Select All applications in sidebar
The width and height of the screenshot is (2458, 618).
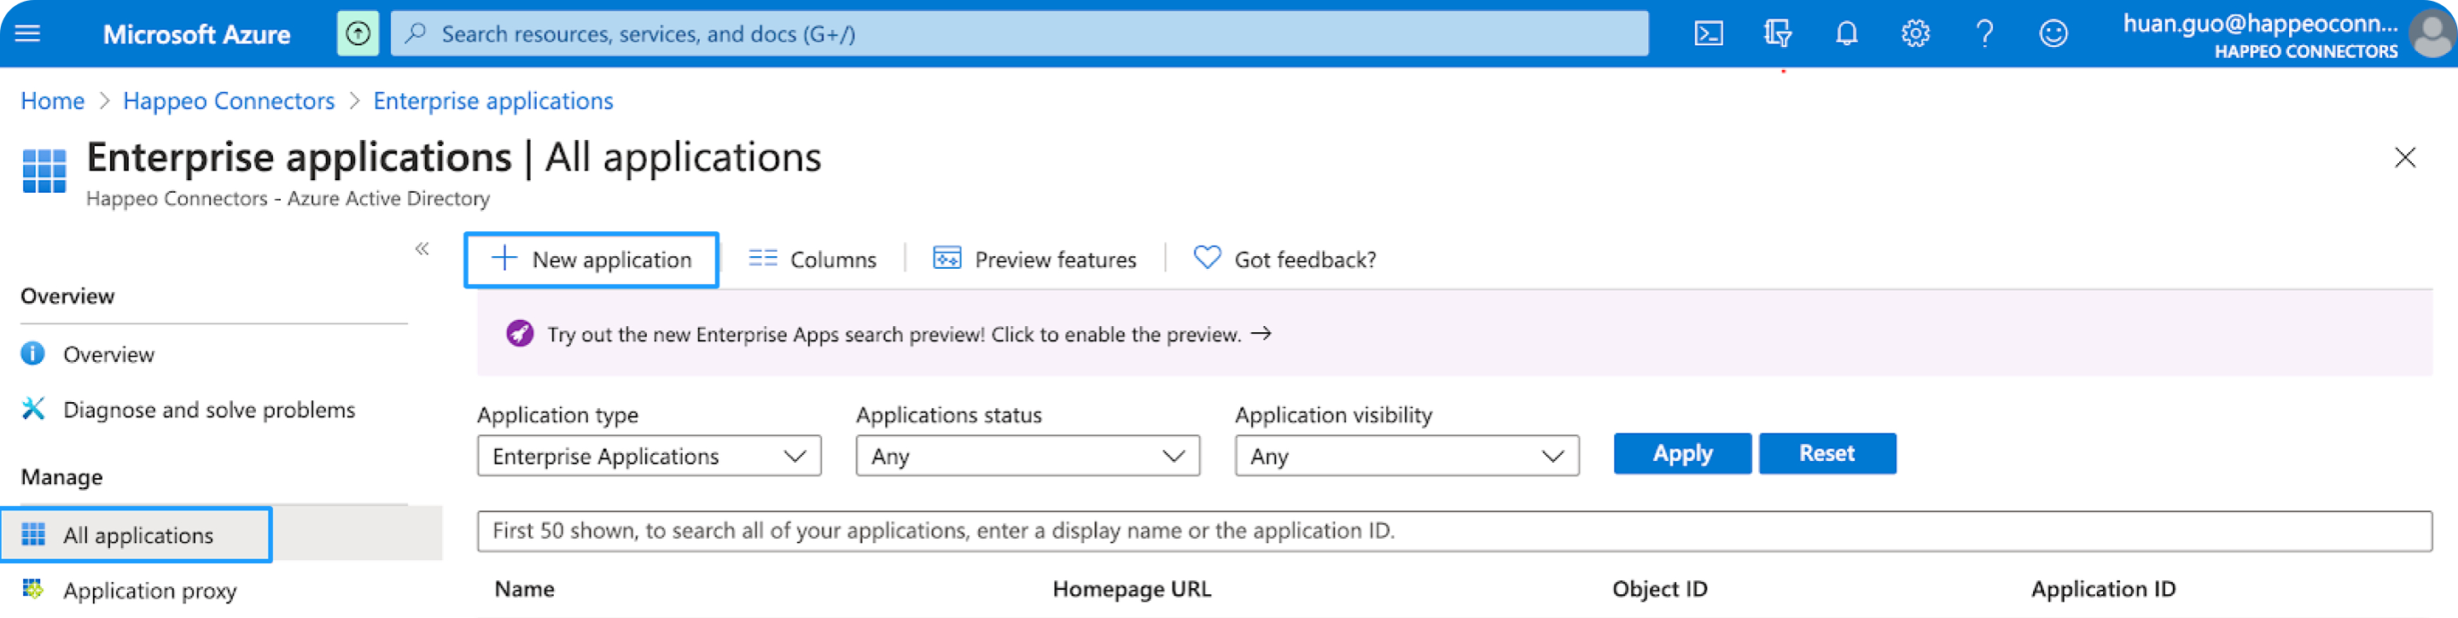[x=137, y=535]
